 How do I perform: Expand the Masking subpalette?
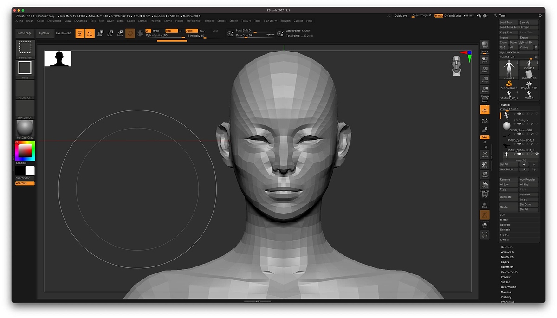(506, 292)
